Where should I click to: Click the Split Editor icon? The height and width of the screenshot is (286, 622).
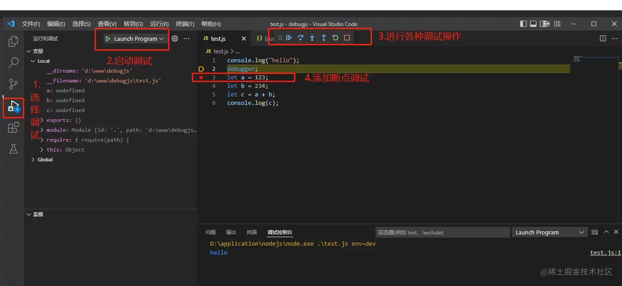pos(603,39)
